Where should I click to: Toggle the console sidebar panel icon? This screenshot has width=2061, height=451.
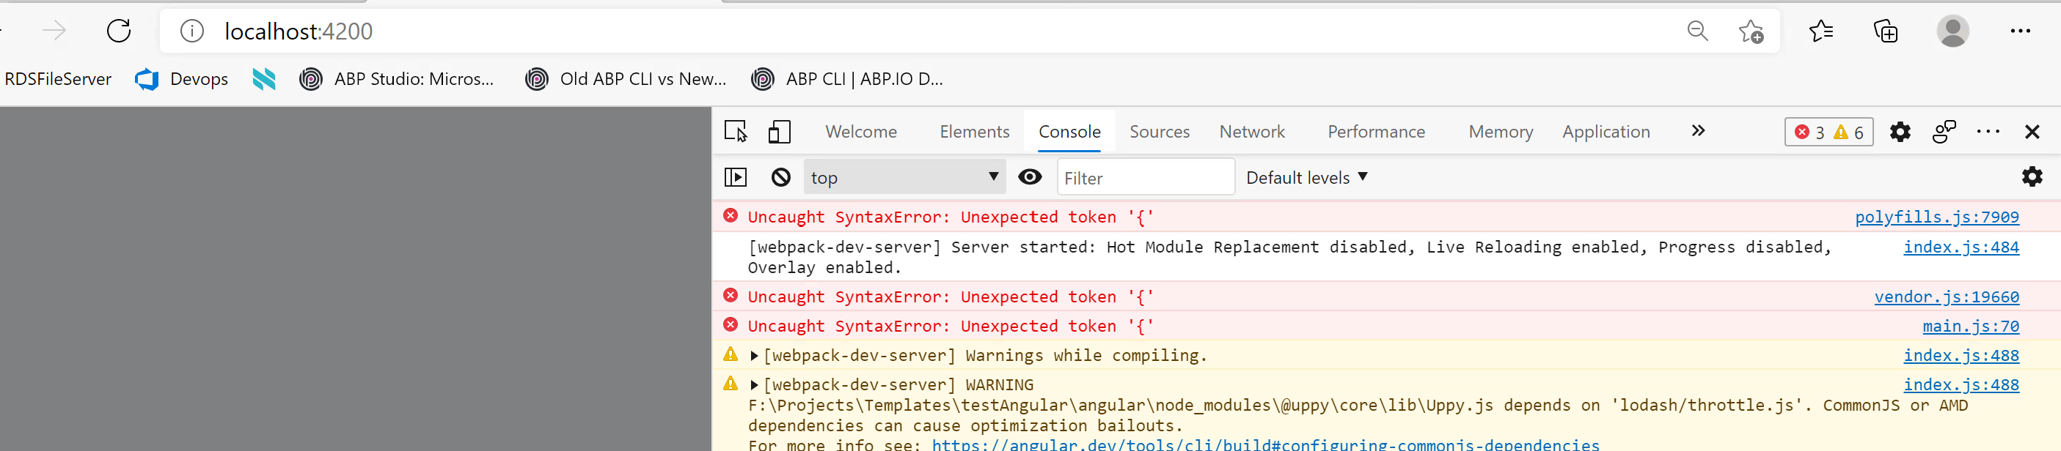(x=735, y=177)
